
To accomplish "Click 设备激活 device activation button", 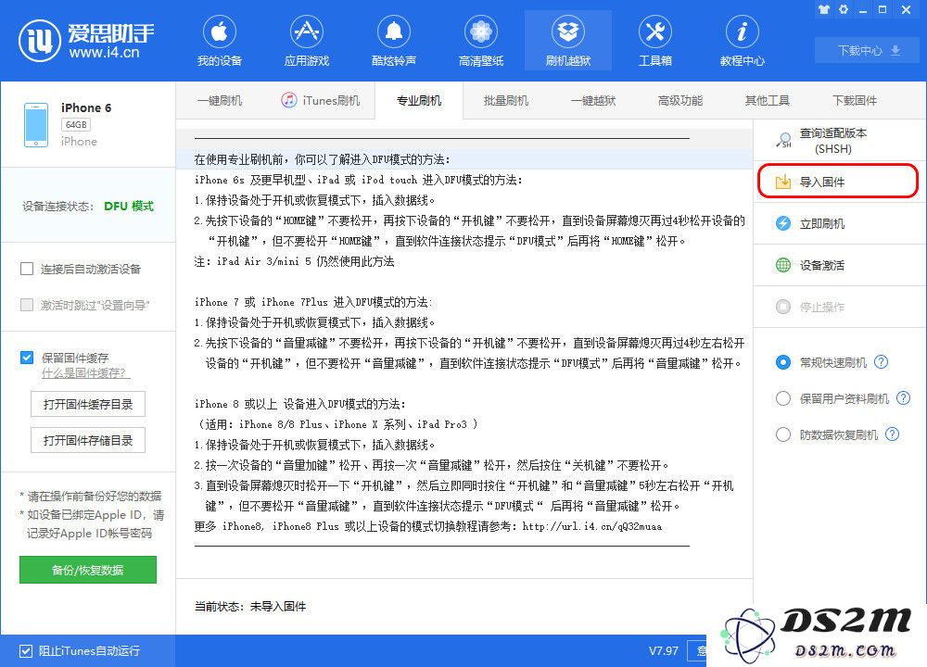I will [x=840, y=265].
